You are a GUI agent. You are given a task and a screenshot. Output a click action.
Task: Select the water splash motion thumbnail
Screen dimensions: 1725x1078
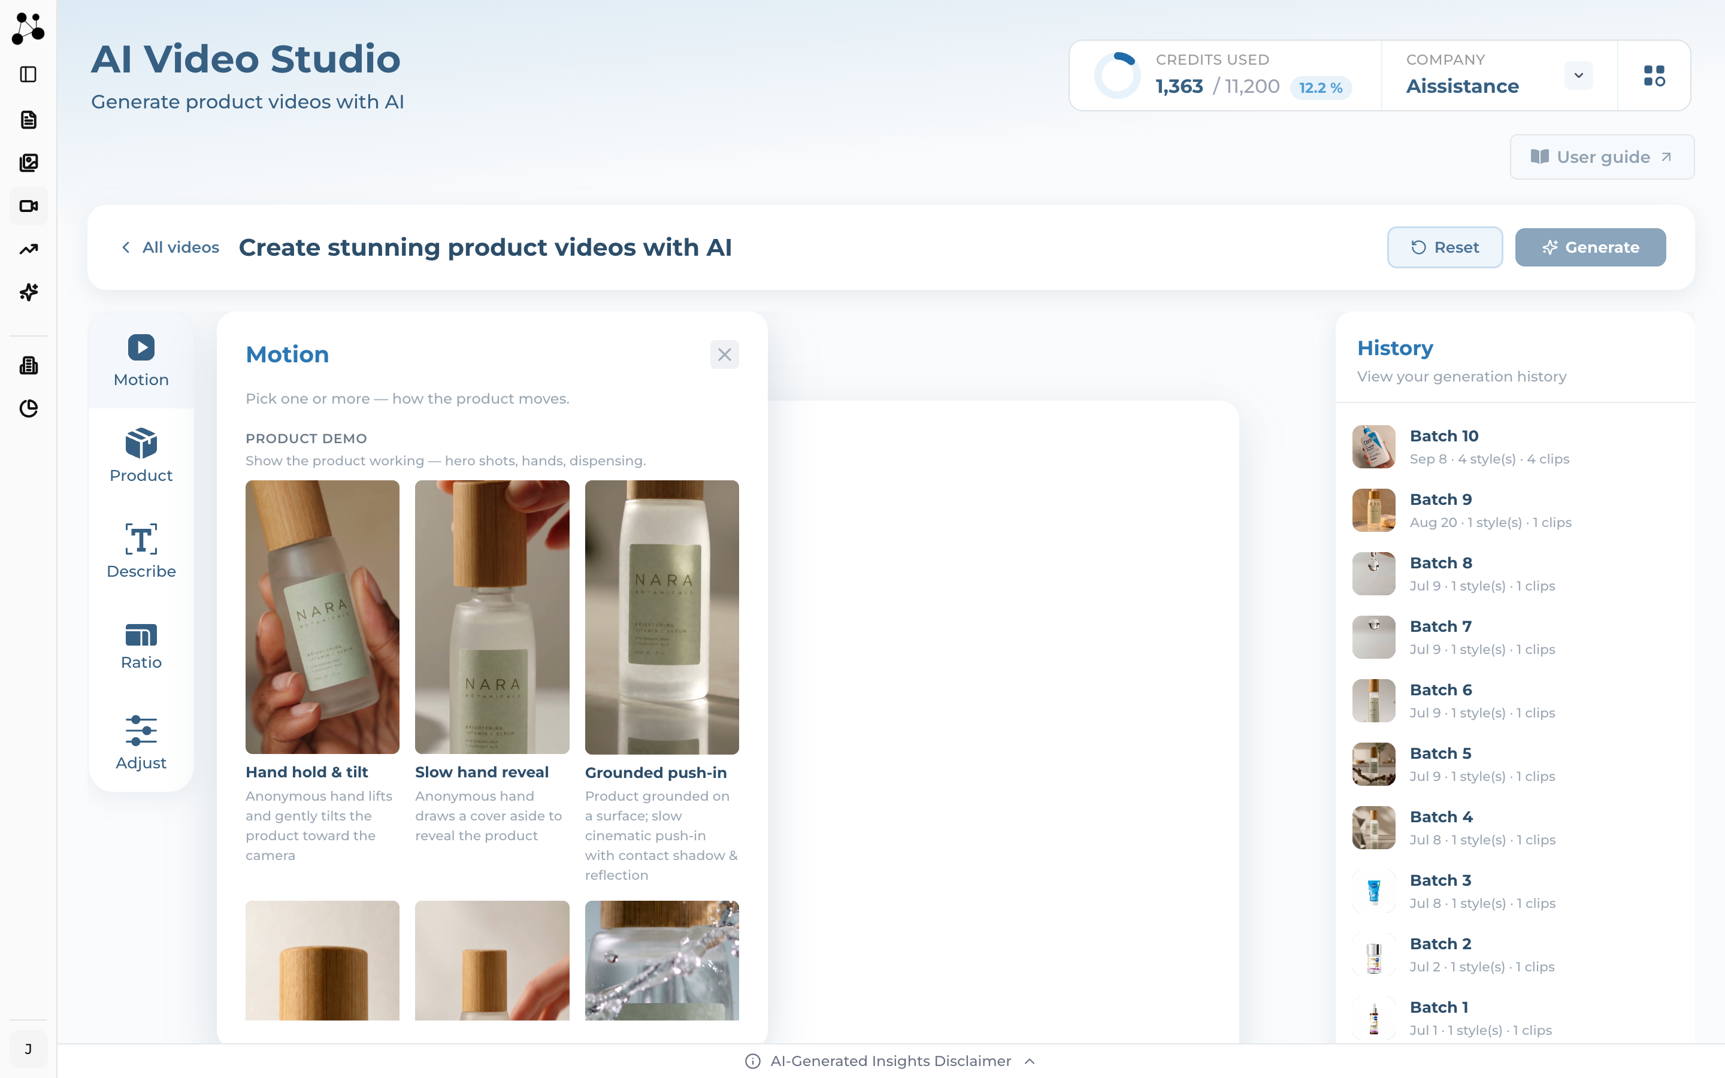pos(661,959)
